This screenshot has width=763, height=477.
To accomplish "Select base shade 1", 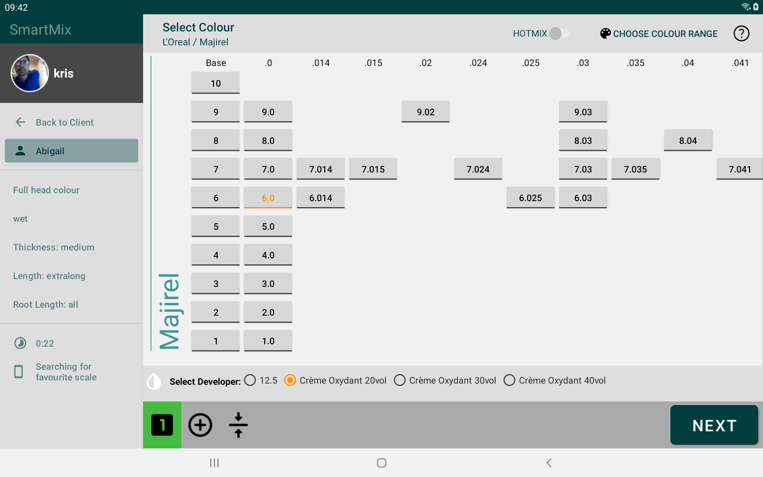I will (216, 341).
